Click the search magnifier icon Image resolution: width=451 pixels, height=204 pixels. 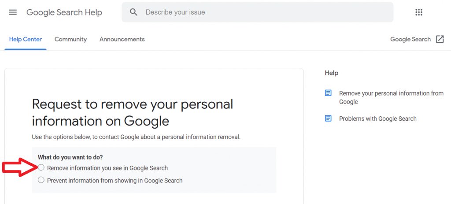point(134,12)
